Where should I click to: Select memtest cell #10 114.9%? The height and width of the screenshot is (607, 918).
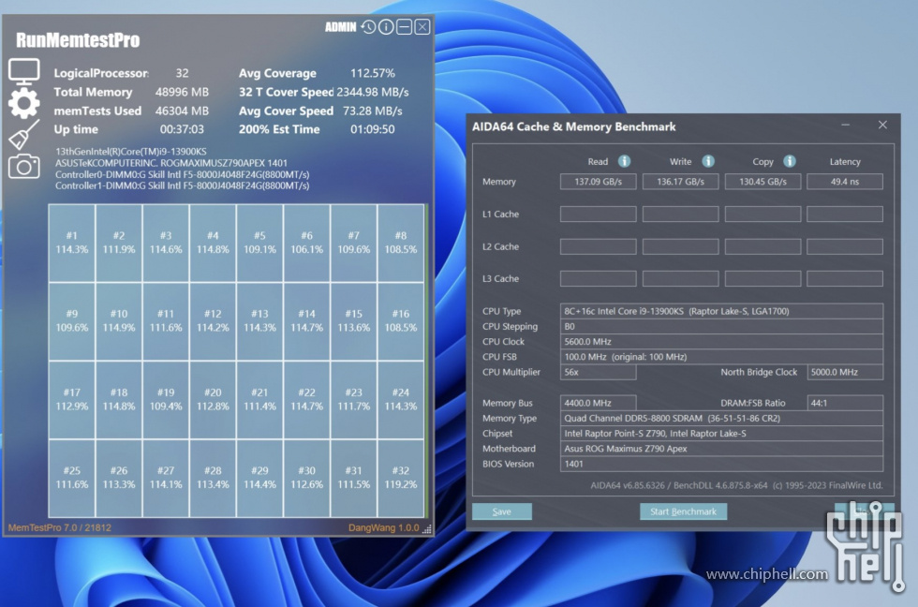tap(119, 321)
